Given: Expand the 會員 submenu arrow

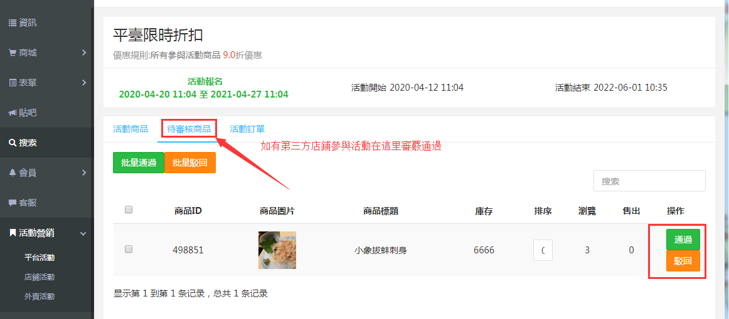Looking at the screenshot, I should click(84, 173).
